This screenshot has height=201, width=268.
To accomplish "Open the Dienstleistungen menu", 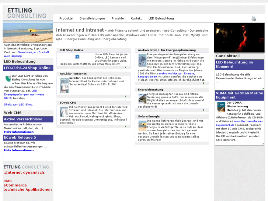I will tap(92, 18).
